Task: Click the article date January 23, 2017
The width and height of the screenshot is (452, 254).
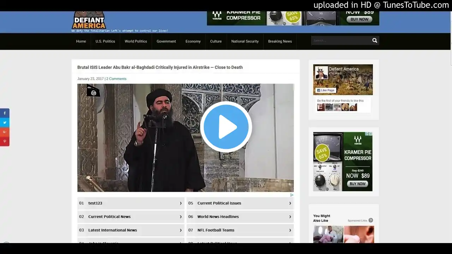Action: (x=91, y=79)
